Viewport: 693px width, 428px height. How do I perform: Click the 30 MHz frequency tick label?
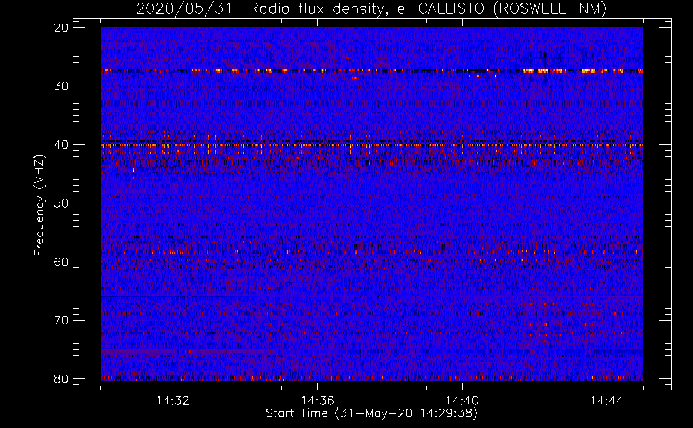coord(62,86)
